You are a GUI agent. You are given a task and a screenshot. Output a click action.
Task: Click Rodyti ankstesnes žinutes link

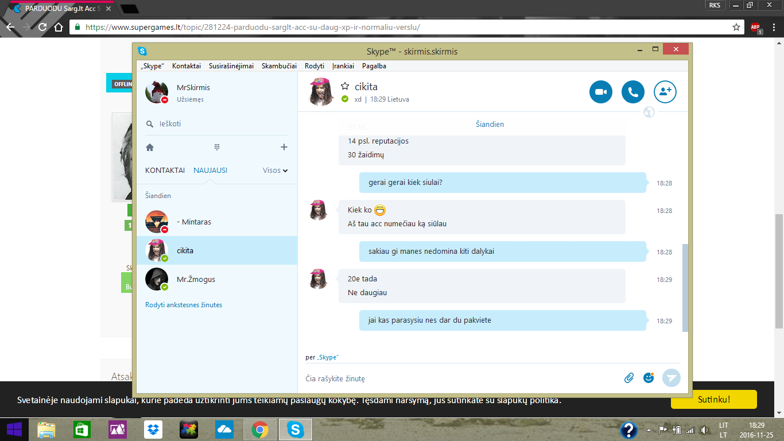click(x=184, y=305)
